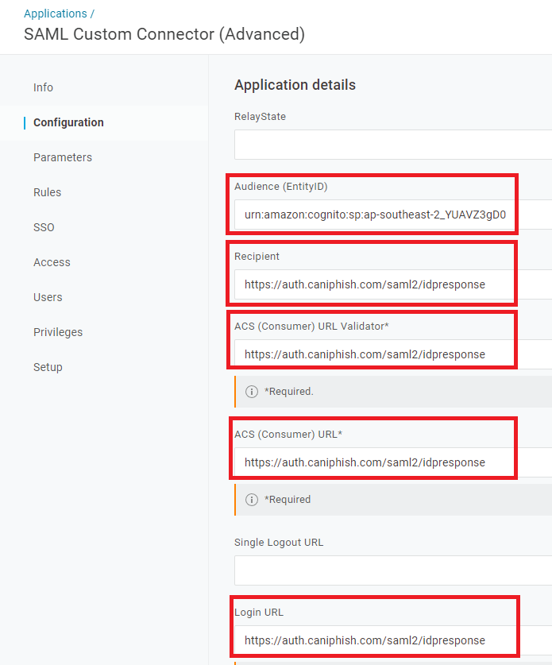Screen dimensions: 552x665
Task: Click the Login URL input field
Action: (x=393, y=640)
